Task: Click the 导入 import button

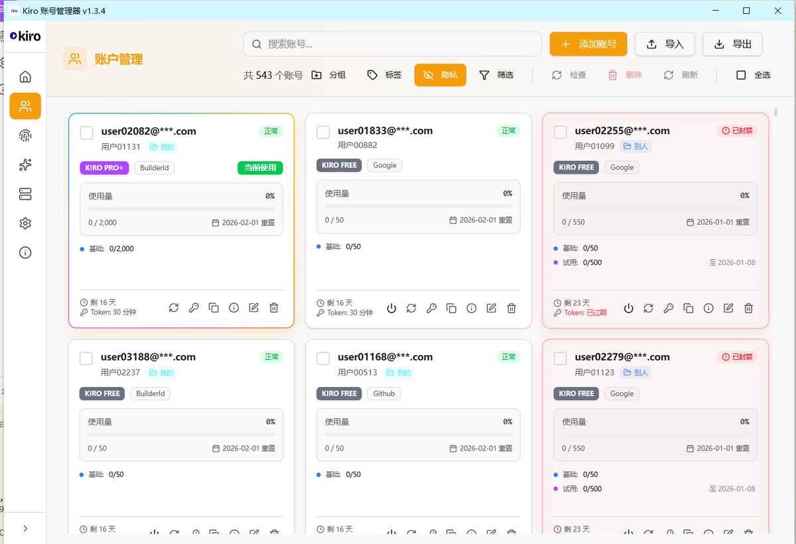Action: (665, 44)
